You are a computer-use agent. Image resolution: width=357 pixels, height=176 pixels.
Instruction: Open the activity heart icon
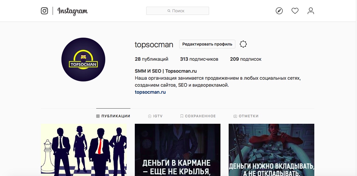(295, 11)
